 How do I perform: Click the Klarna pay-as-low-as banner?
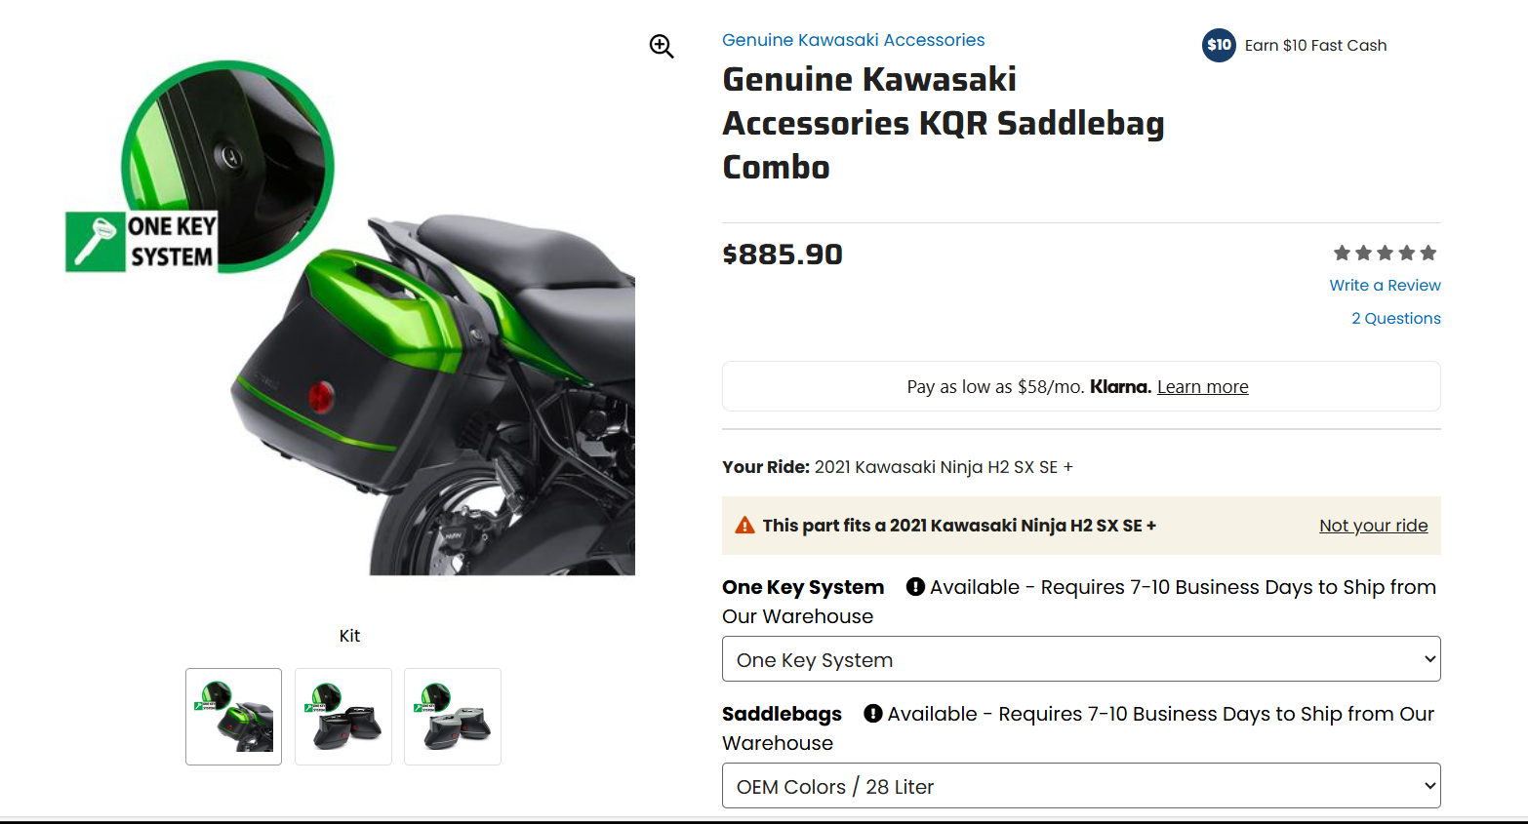coord(1081,386)
